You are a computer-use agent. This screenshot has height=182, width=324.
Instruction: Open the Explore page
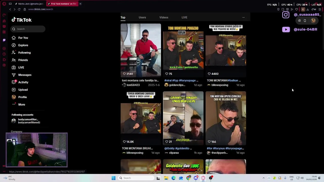(x=20, y=45)
